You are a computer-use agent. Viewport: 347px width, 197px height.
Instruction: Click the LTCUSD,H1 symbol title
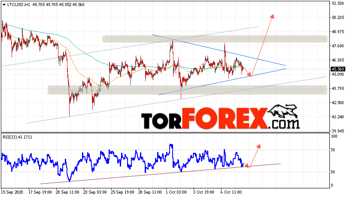pyautogui.click(x=18, y=5)
